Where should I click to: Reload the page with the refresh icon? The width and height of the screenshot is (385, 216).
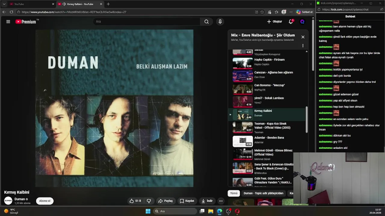[11, 12]
